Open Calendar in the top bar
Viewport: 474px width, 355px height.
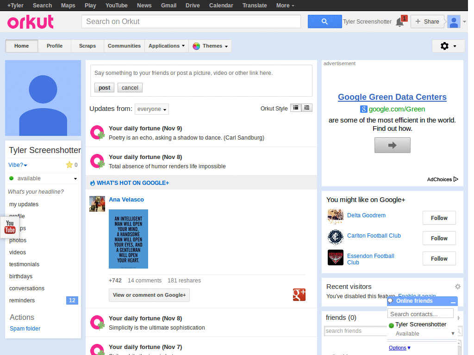click(221, 6)
